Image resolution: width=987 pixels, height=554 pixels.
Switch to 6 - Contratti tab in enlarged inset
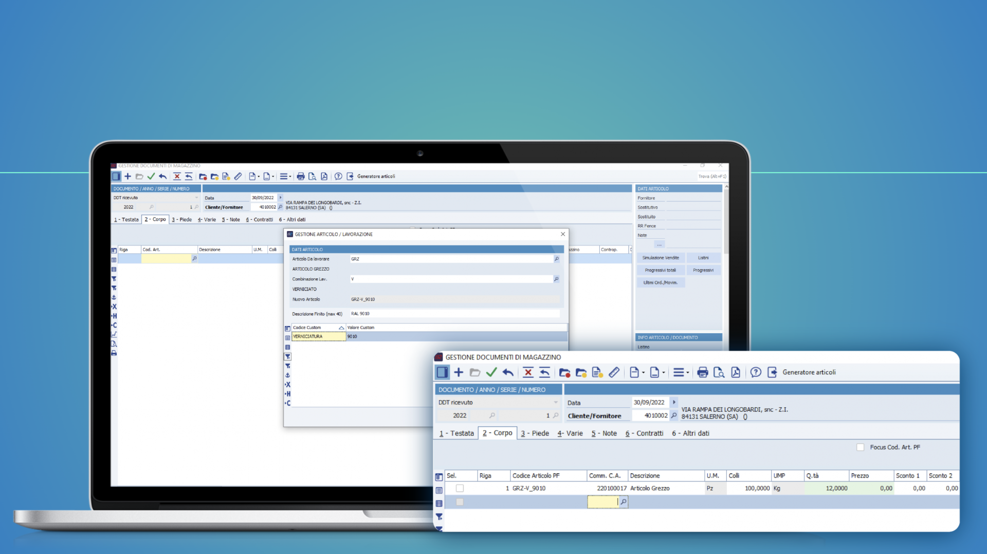(x=644, y=433)
